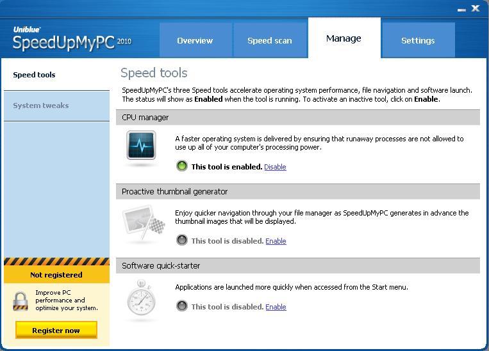Click the Register now button
The image size is (489, 351).
pyautogui.click(x=56, y=330)
